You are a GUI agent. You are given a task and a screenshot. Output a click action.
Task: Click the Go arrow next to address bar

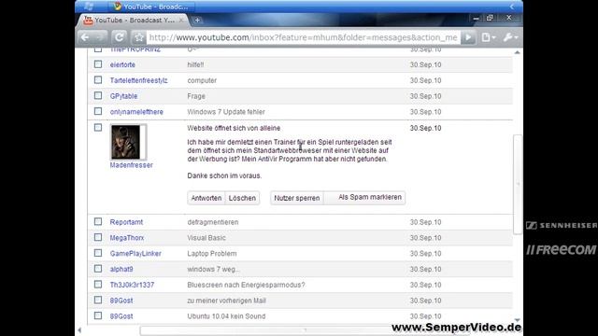tap(468, 37)
